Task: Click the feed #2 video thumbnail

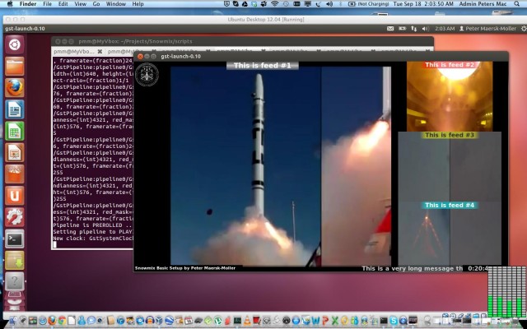Action: pos(449,95)
